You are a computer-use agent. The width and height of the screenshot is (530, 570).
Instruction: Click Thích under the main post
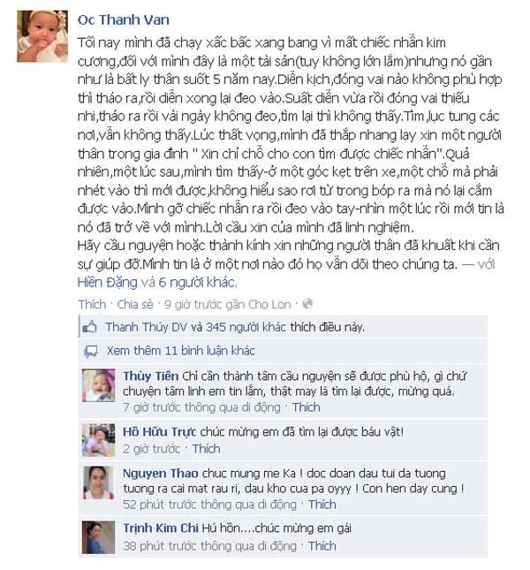point(92,304)
